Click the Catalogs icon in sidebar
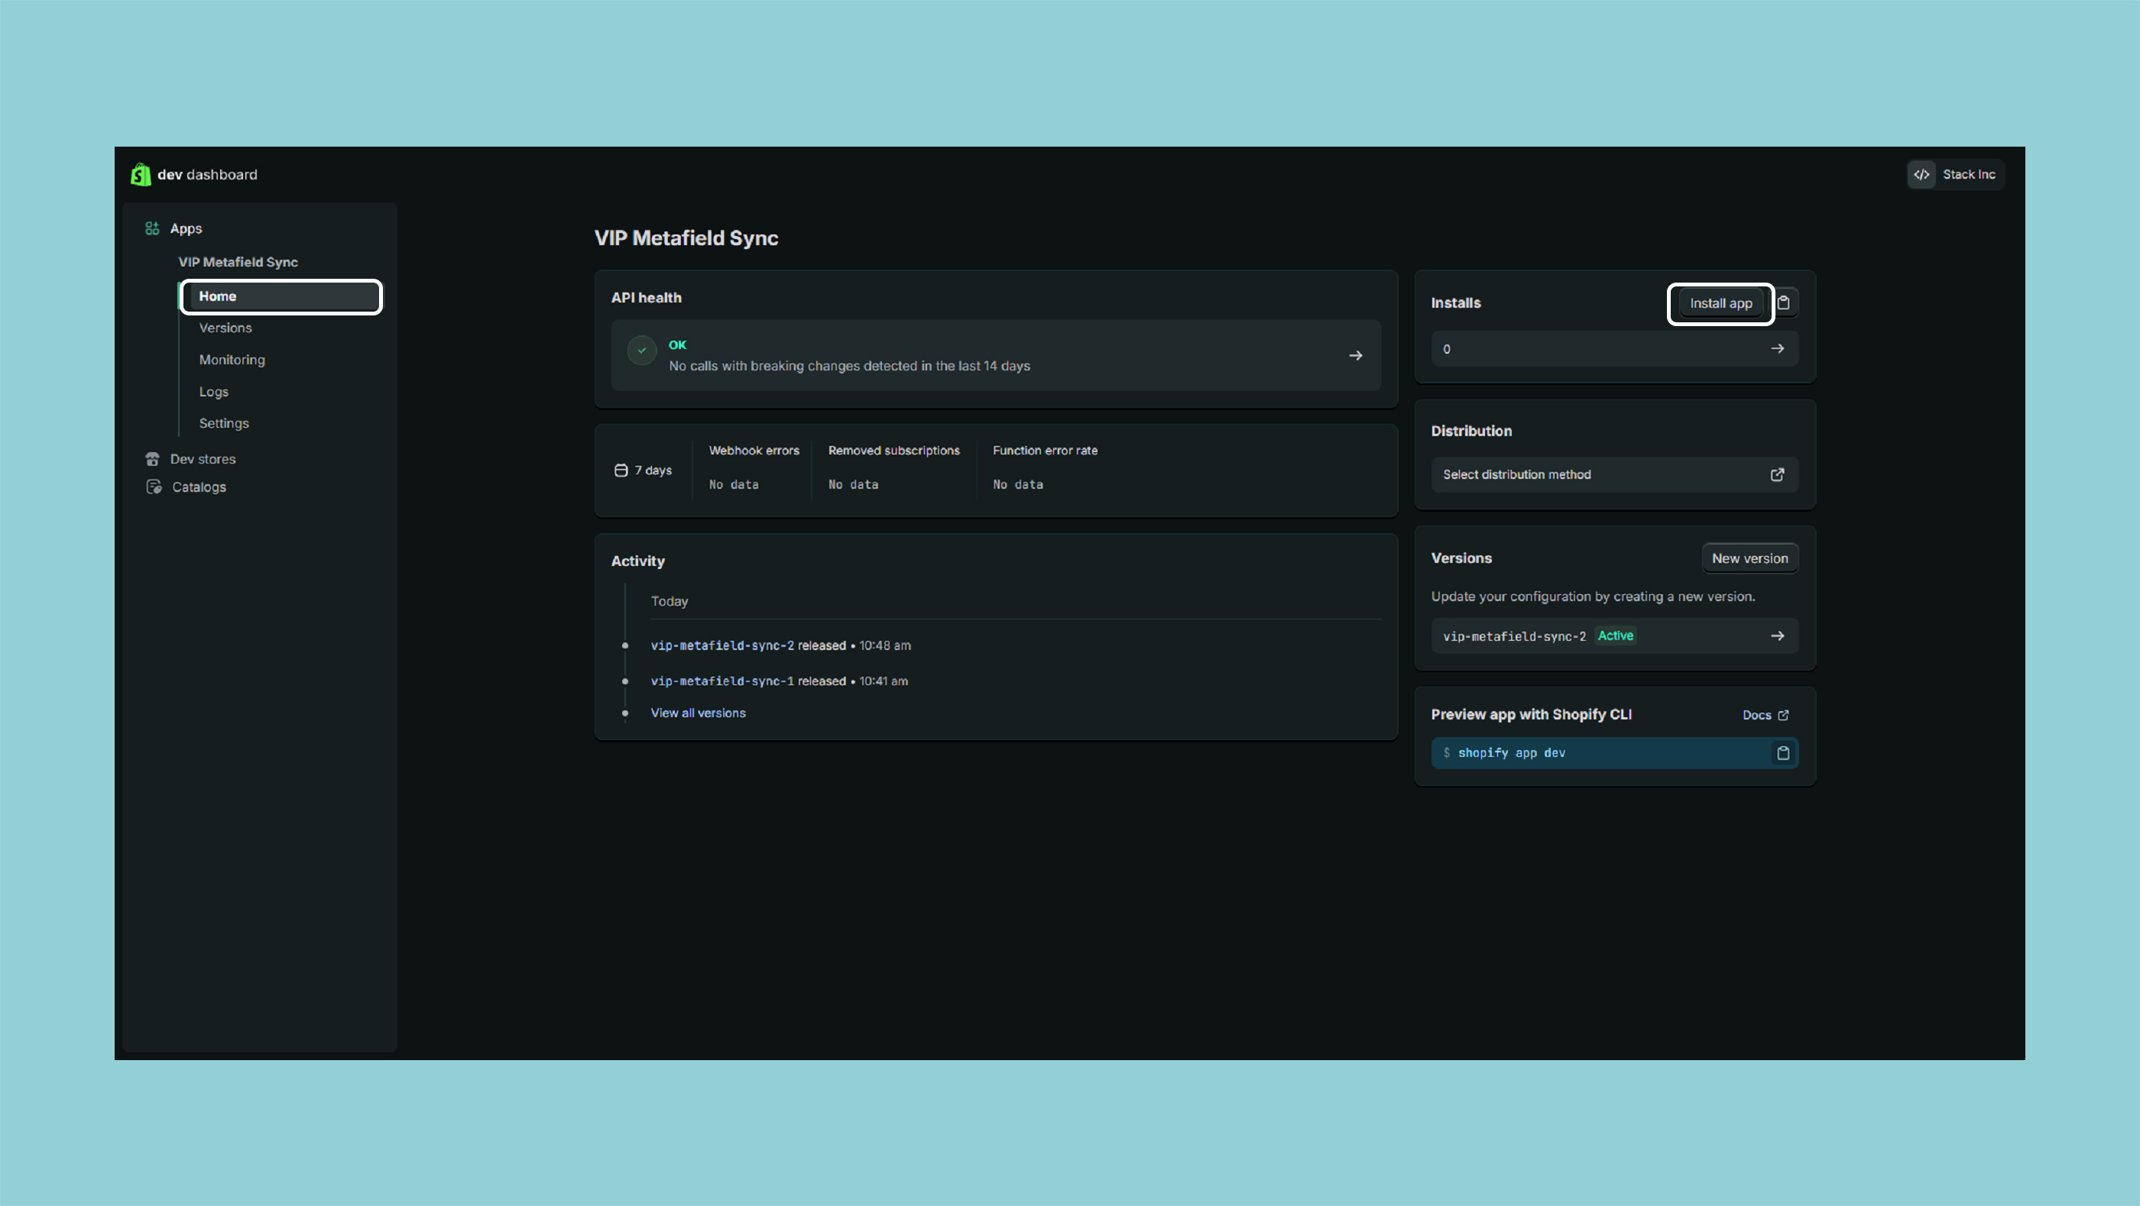 click(154, 487)
